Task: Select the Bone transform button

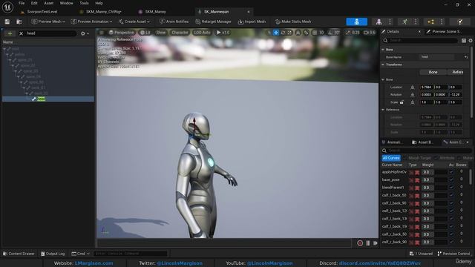Action: [x=433, y=72]
